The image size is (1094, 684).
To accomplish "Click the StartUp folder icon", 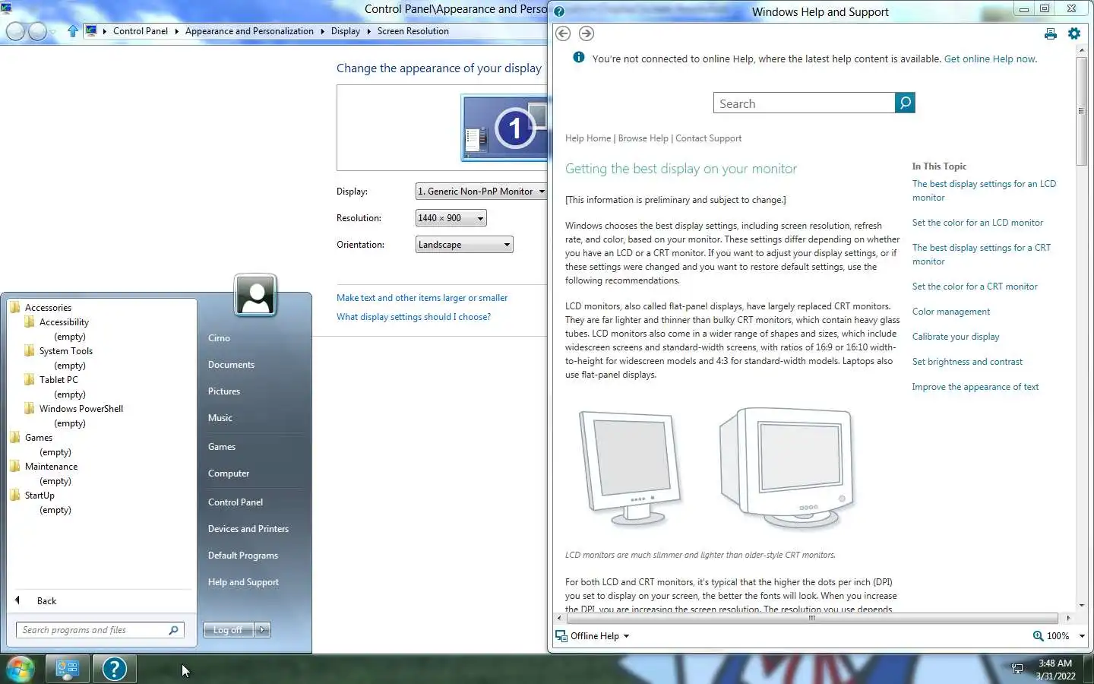I will click(x=15, y=495).
